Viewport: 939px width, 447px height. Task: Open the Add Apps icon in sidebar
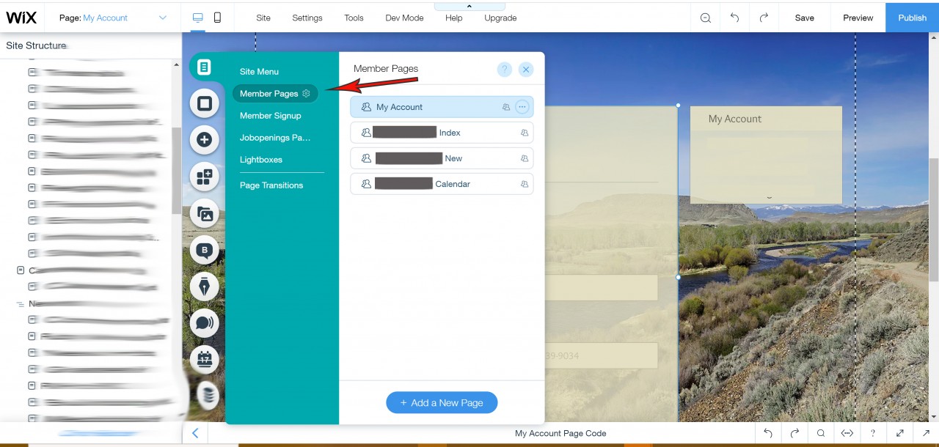click(x=205, y=177)
